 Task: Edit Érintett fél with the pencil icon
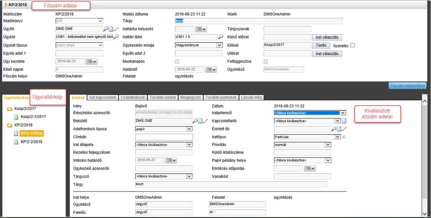click(344, 129)
